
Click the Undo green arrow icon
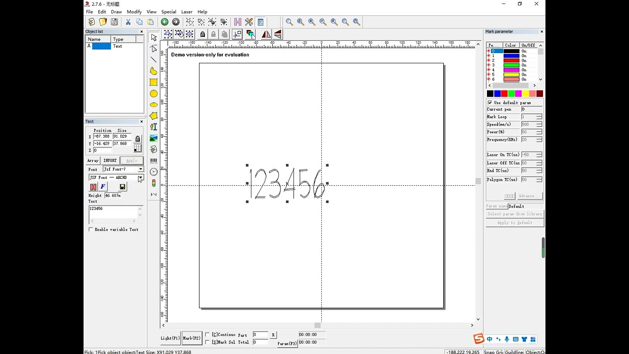coord(165,22)
